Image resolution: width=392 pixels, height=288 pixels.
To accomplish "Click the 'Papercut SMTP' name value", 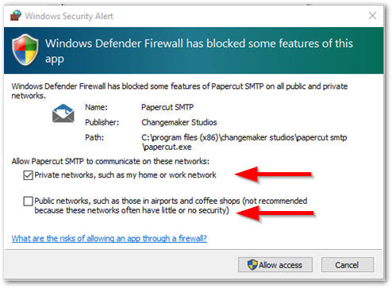I will point(167,107).
